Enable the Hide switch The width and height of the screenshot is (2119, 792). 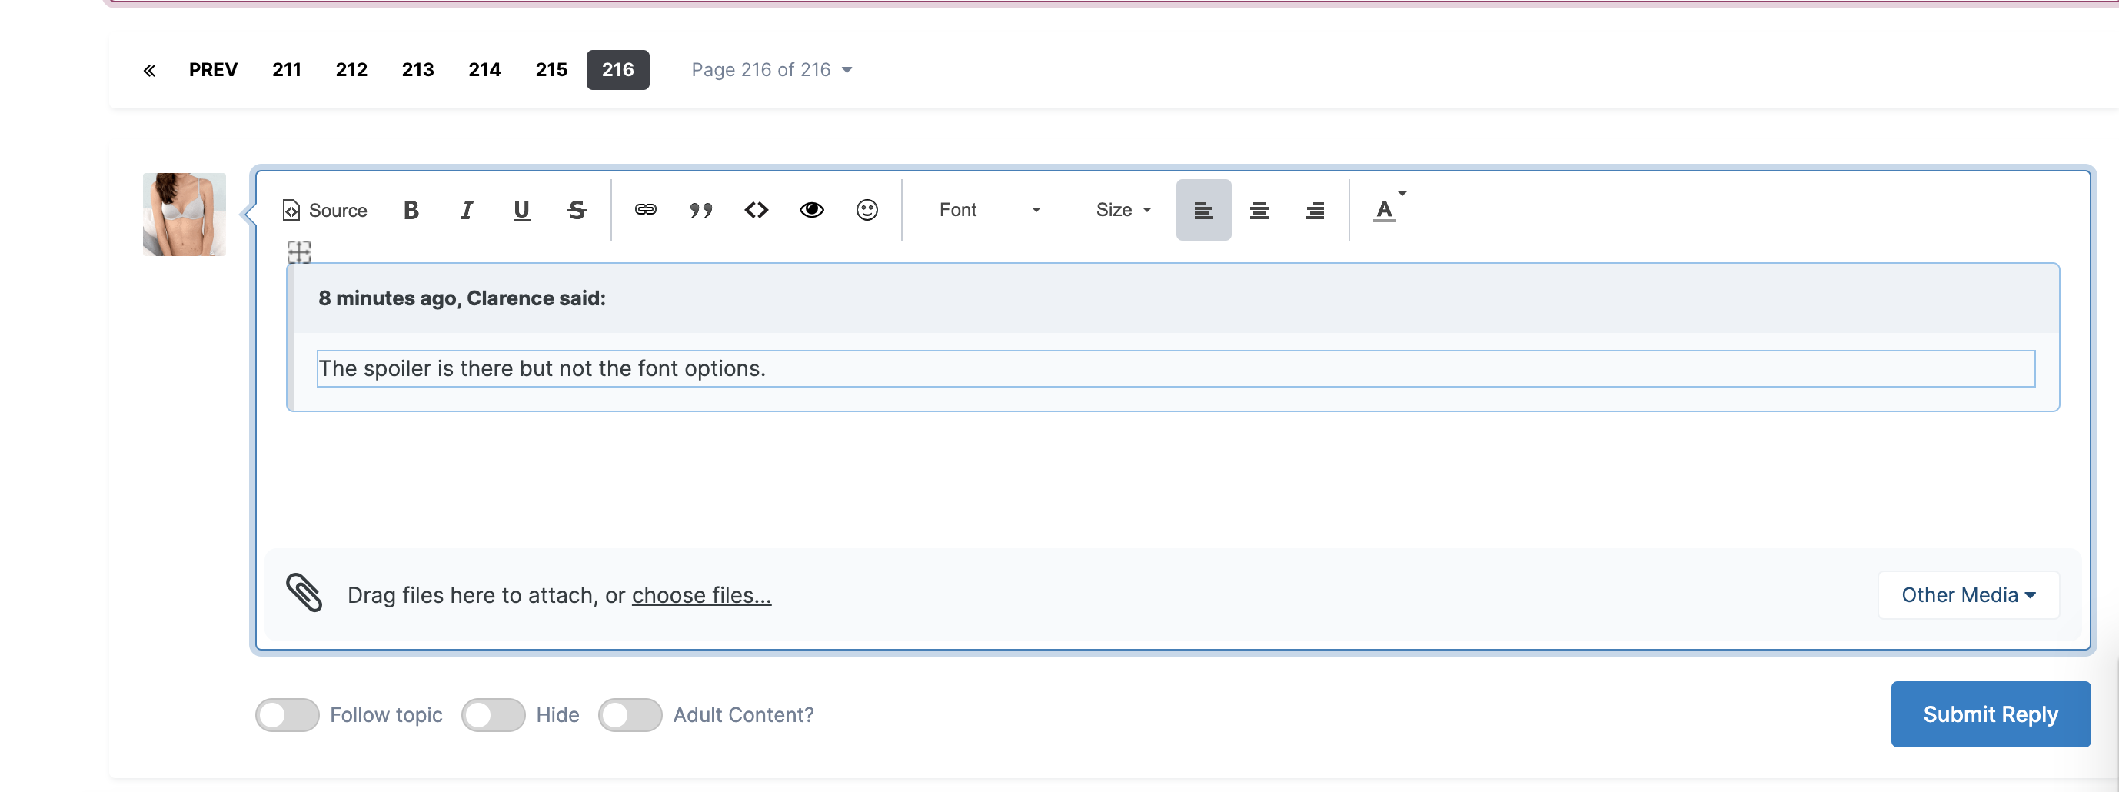point(494,714)
